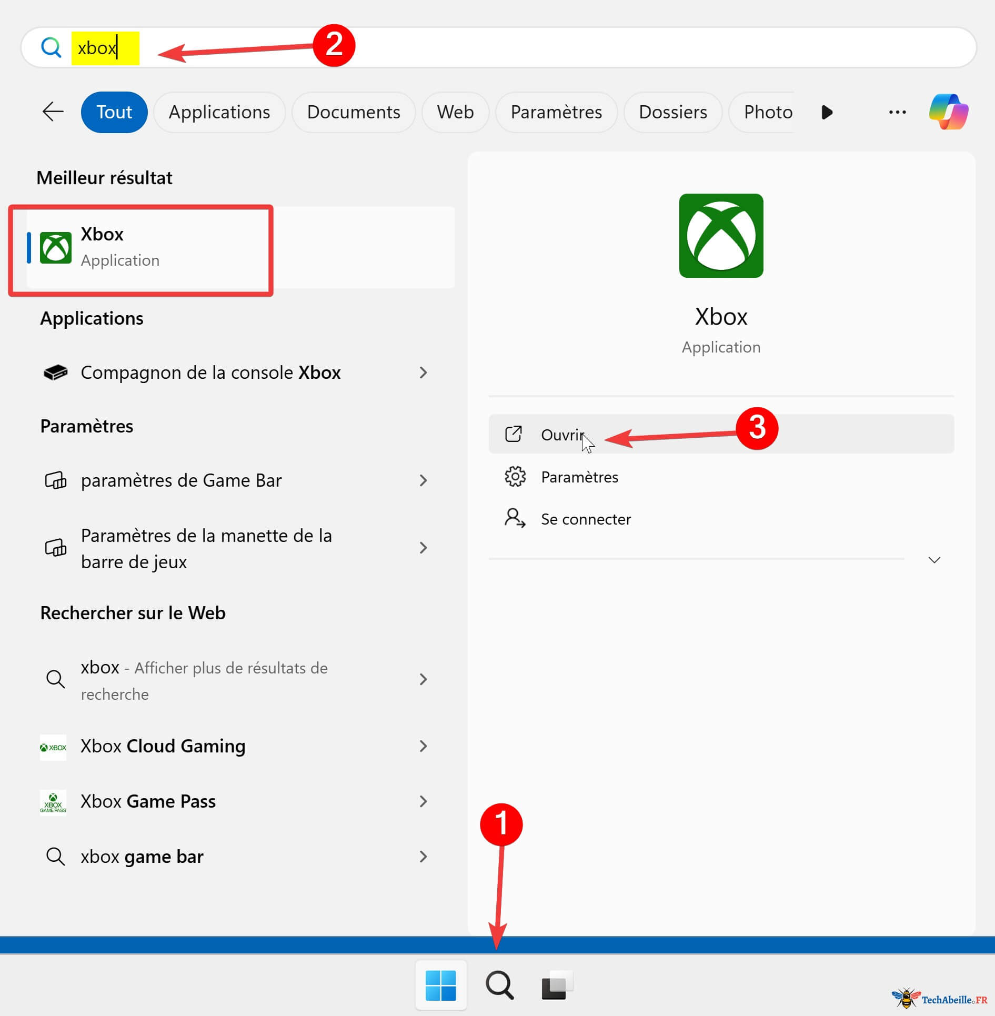
Task: Expand Xbox Game Pass chevron
Action: tap(423, 801)
